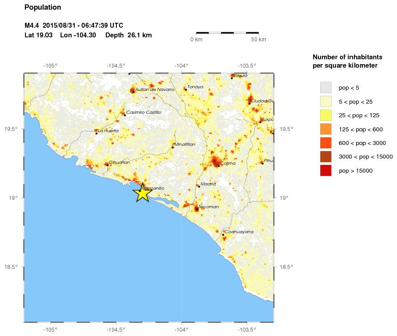Click the '600 < pop < 3000' legend text
Viewport: 397px width, 336px height.
pos(362,143)
